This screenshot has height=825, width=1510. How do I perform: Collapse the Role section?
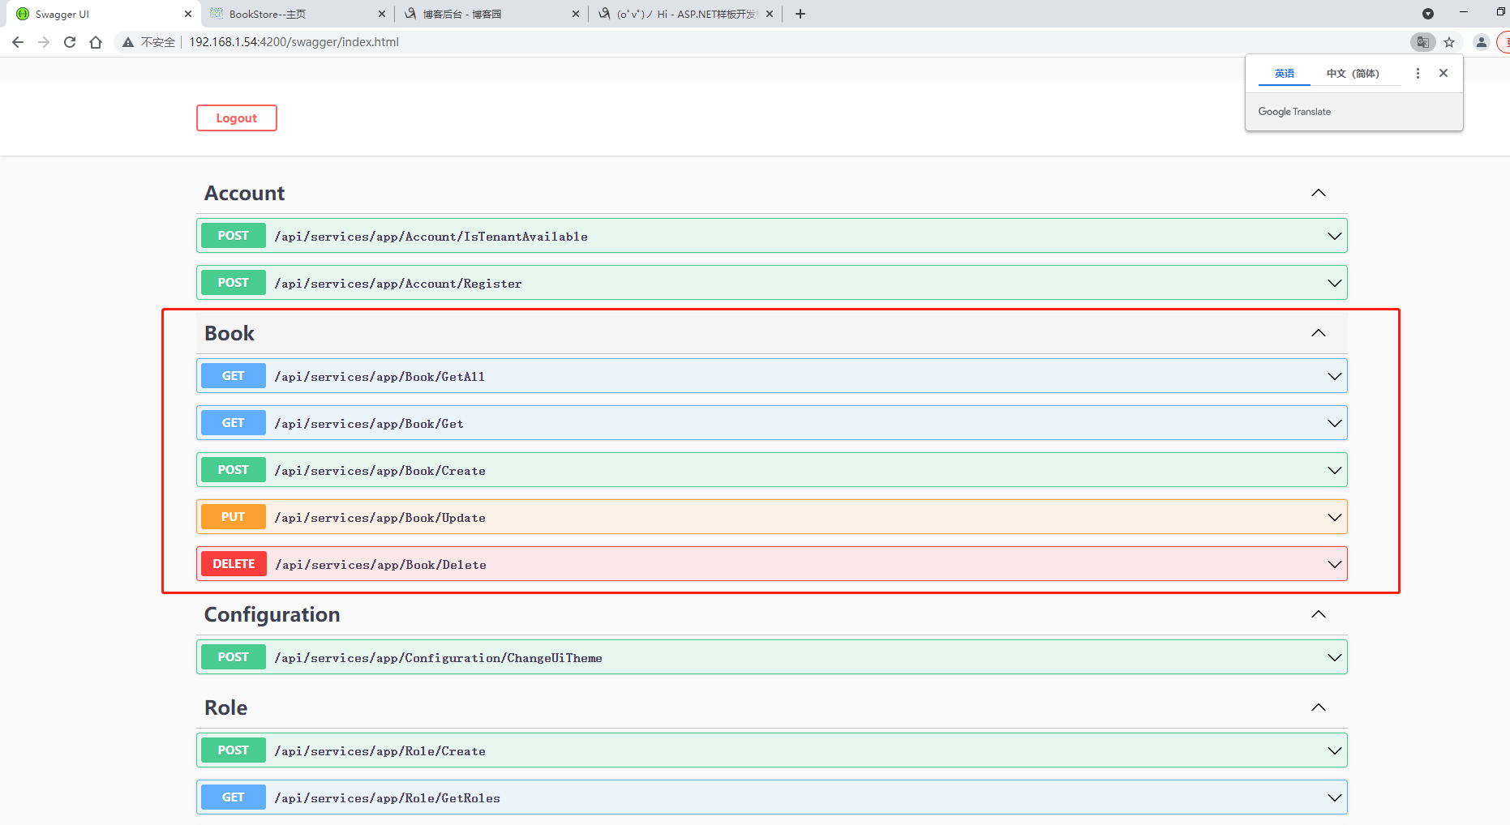point(1319,707)
